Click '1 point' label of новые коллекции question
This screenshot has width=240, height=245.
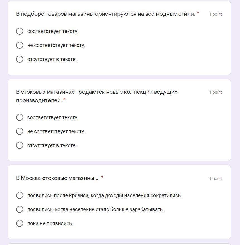215,92
